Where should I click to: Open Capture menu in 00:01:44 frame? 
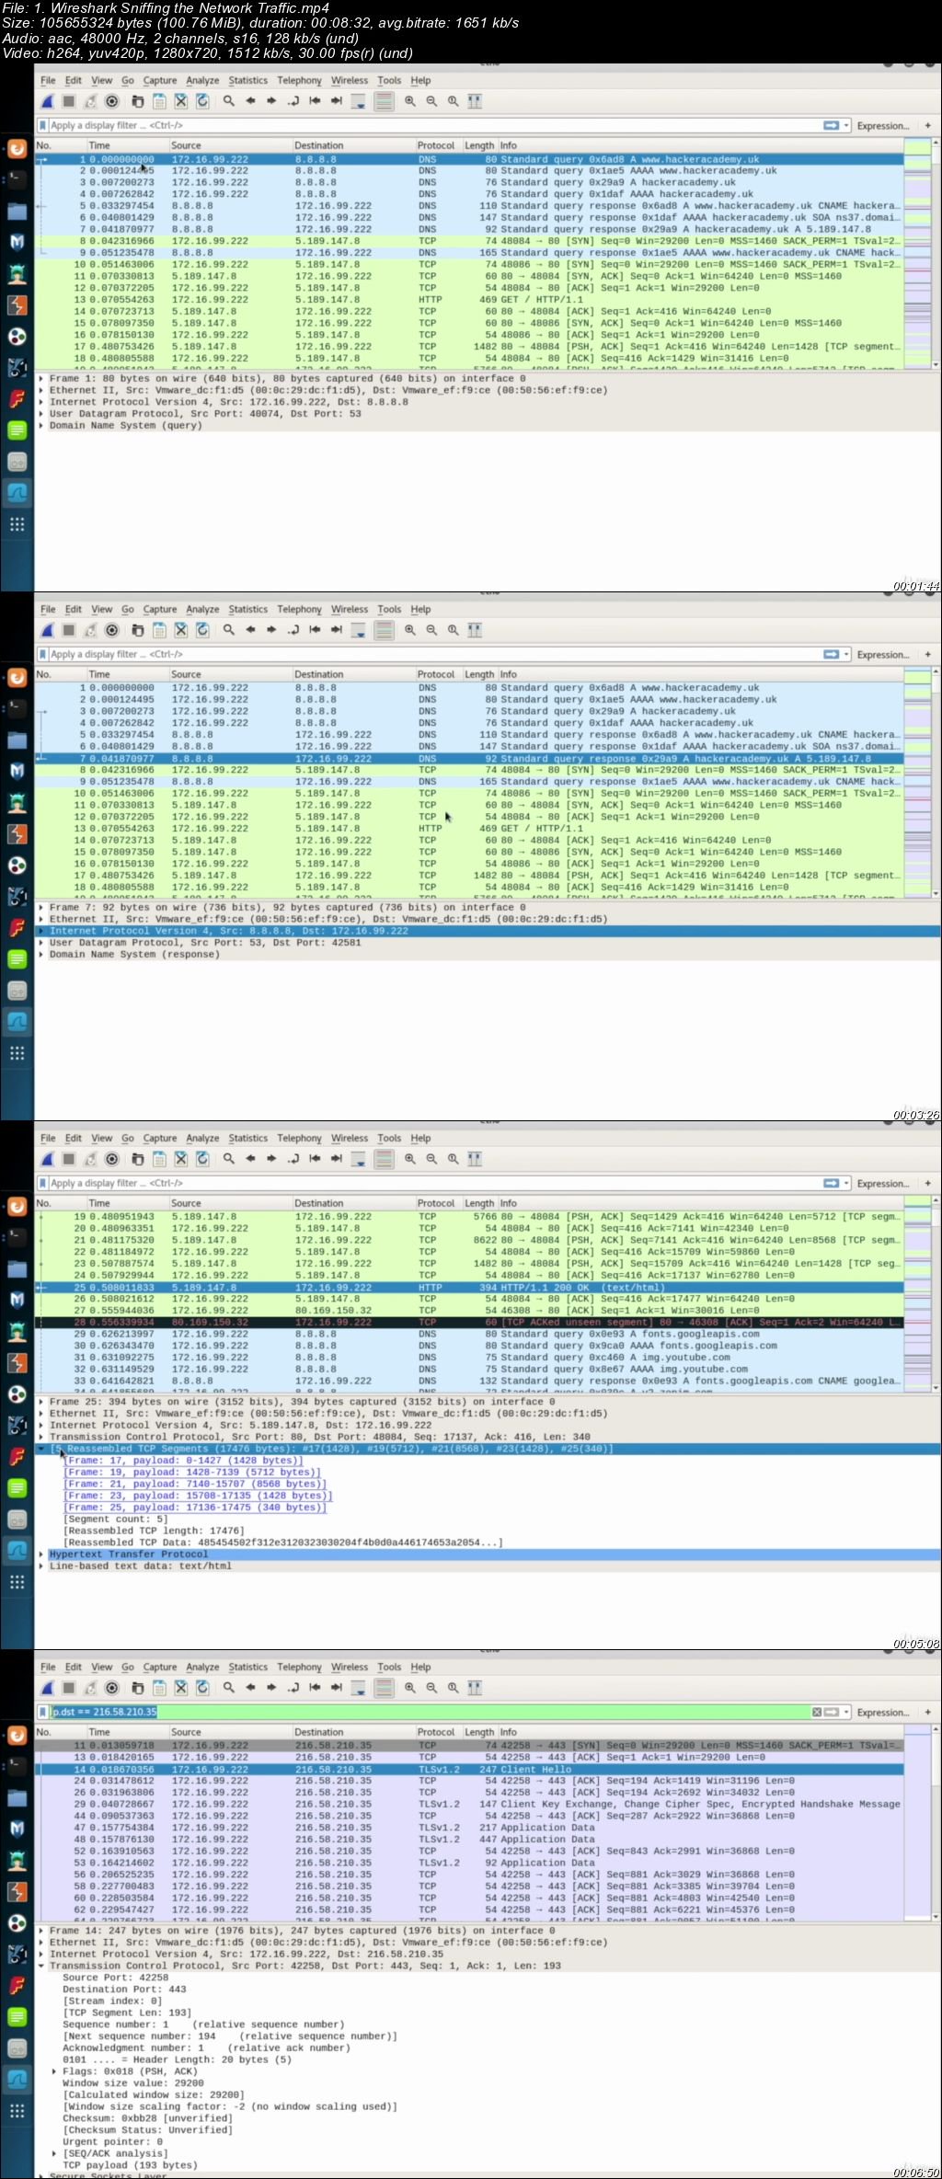(160, 80)
